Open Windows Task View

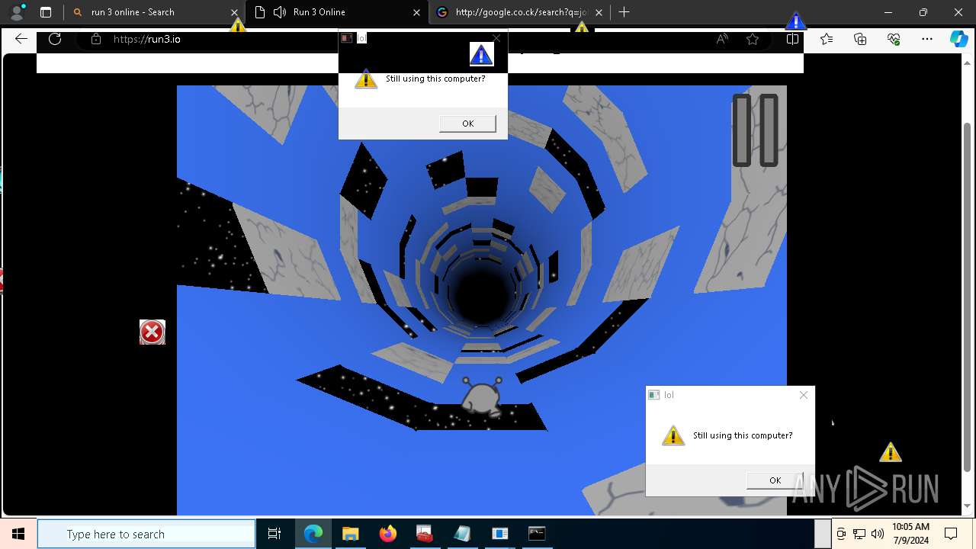[x=274, y=534]
